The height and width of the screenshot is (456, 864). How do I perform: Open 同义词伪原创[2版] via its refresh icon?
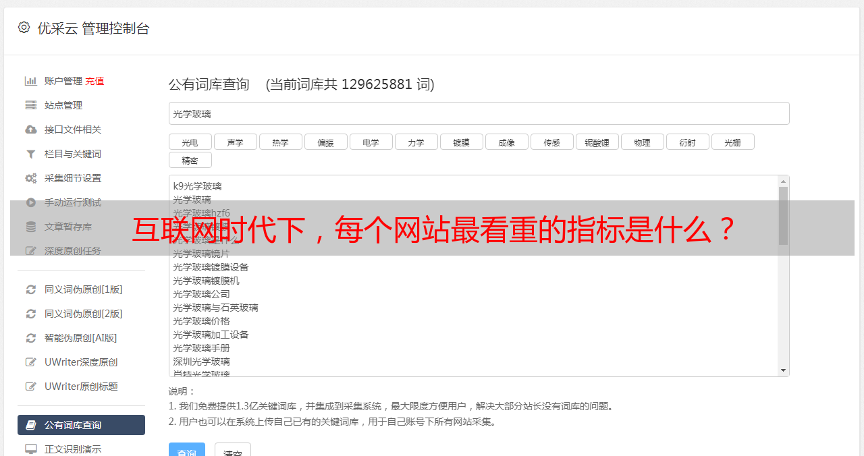point(31,314)
